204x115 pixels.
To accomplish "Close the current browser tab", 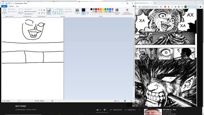I will pyautogui.click(x=151, y=3).
